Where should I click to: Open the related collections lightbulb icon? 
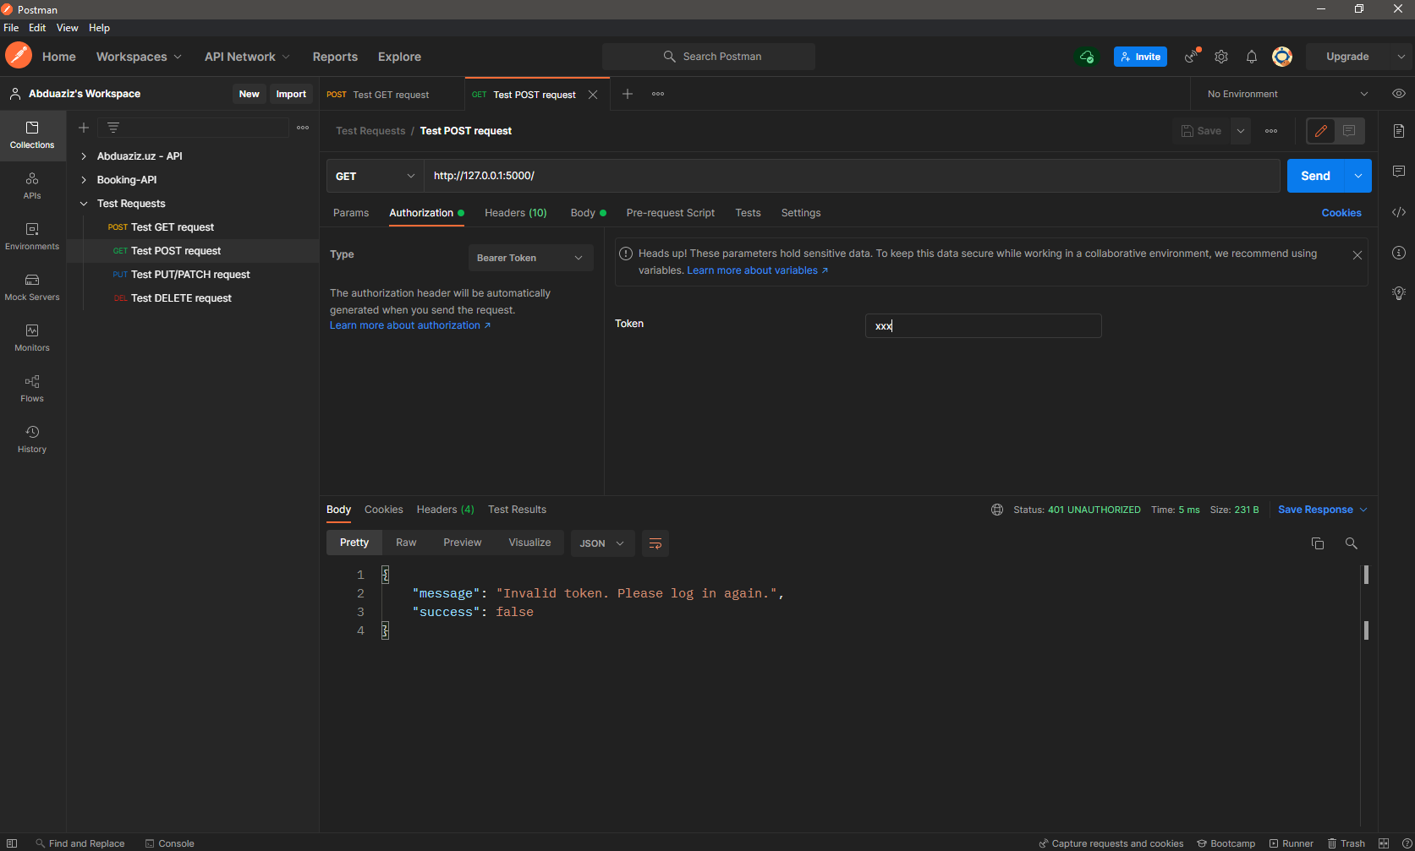click(1399, 293)
